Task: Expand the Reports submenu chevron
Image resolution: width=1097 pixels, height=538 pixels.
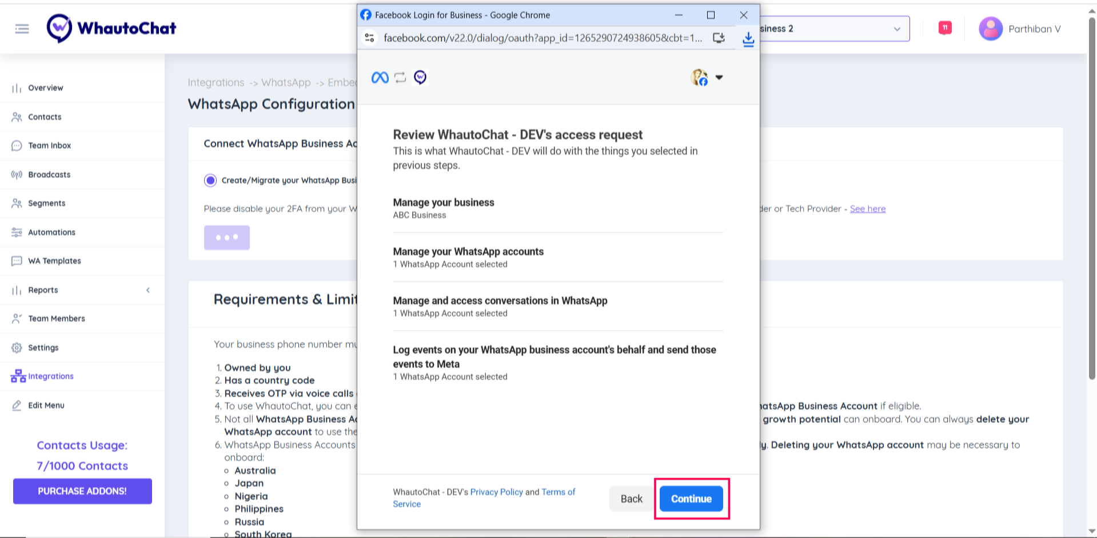Action: click(x=148, y=290)
